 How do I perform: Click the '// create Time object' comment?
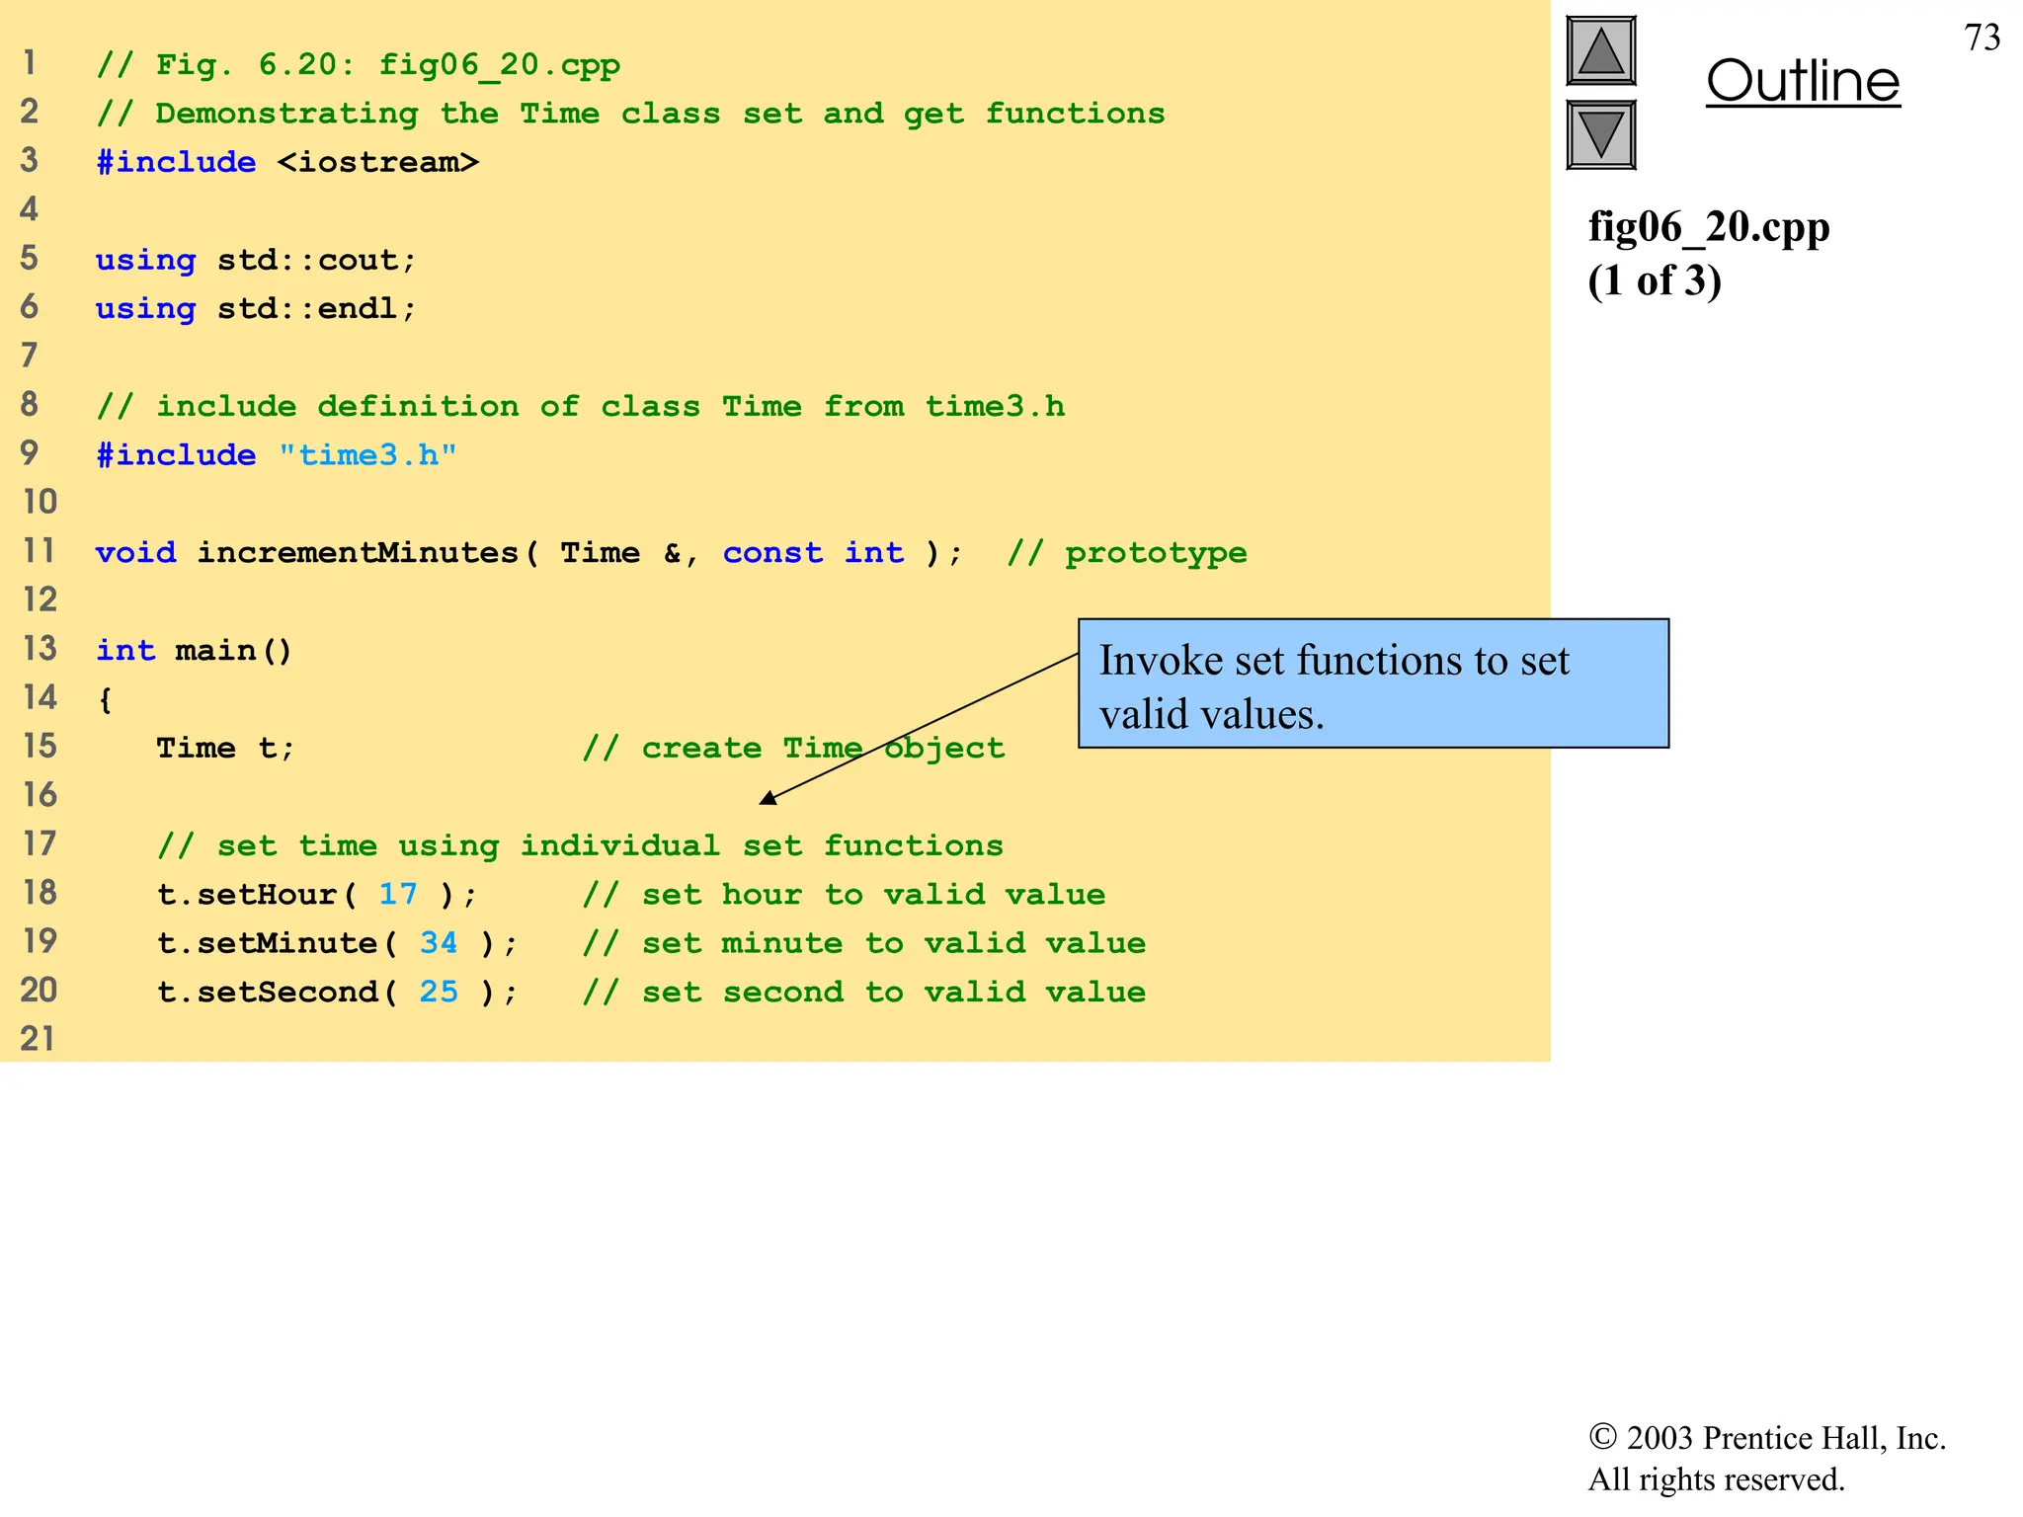(x=793, y=749)
